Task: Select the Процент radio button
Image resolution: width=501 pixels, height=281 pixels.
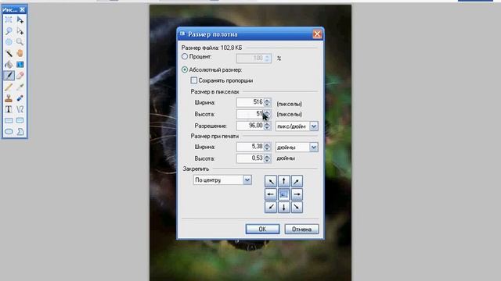Action: (185, 57)
